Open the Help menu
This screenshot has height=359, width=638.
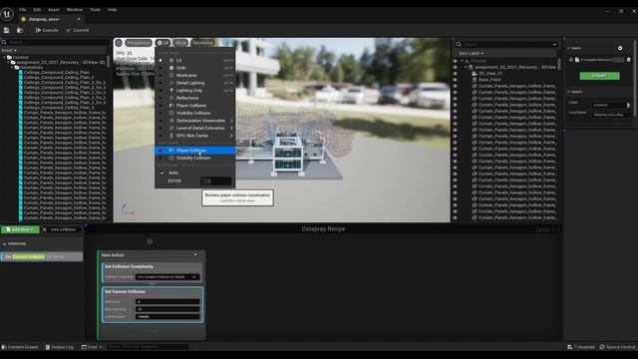pyautogui.click(x=112, y=9)
